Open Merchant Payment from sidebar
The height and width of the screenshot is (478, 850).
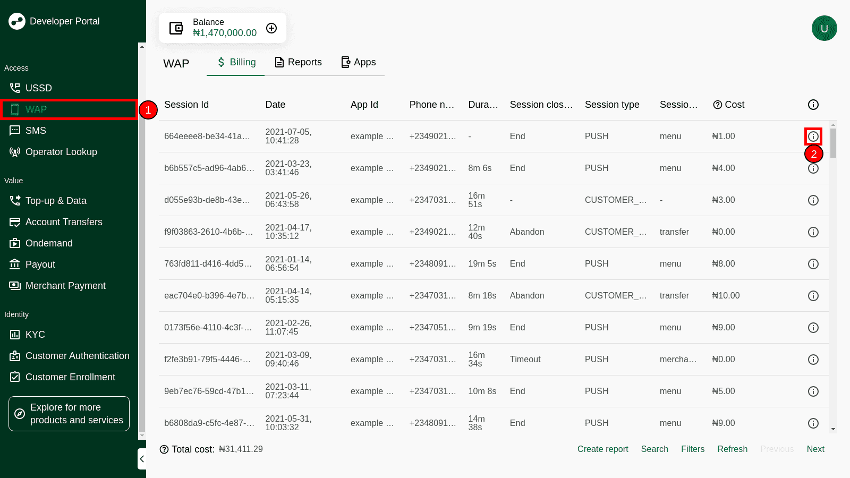click(65, 286)
